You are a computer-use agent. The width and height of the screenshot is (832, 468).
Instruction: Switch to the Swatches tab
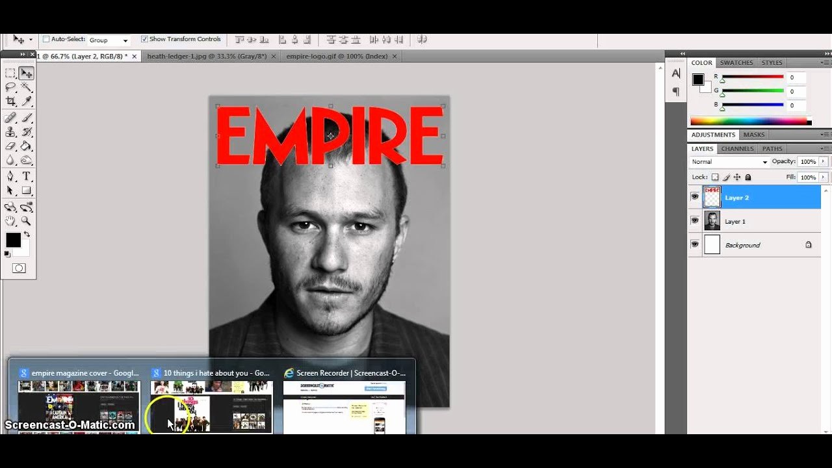pos(736,62)
